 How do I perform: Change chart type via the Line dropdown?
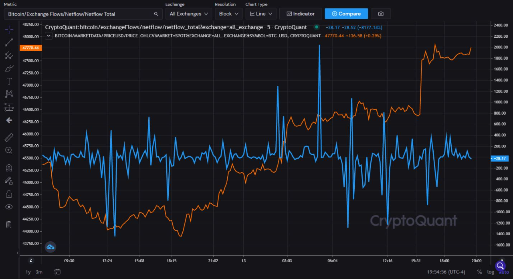coord(261,13)
